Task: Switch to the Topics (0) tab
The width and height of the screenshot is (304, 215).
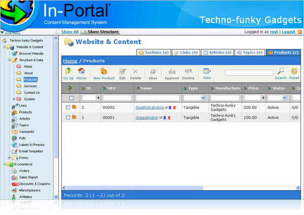Action: [250, 52]
